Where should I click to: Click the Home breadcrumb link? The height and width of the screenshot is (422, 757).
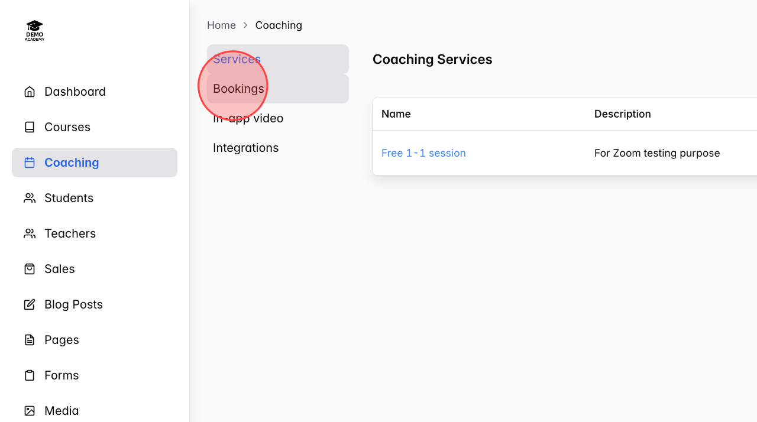[221, 25]
